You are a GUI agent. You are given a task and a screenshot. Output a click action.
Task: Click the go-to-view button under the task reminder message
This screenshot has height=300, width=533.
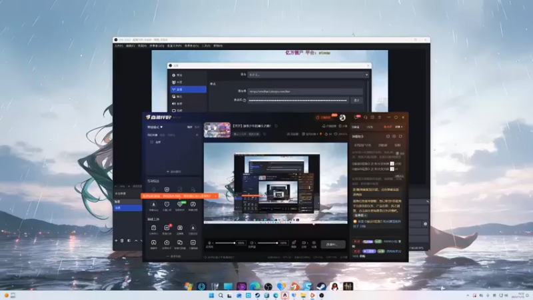[x=360, y=215]
